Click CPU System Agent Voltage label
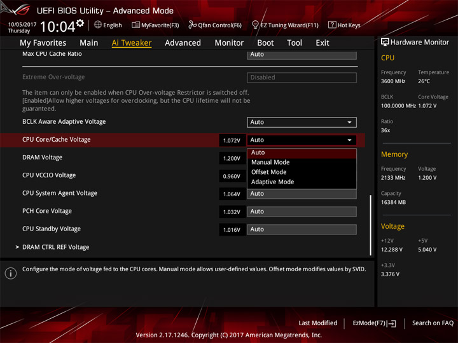458x343 pixels. pyautogui.click(x=60, y=193)
